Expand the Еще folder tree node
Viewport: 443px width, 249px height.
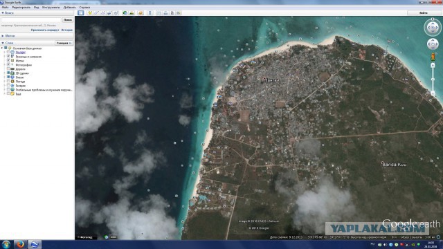point(5,94)
